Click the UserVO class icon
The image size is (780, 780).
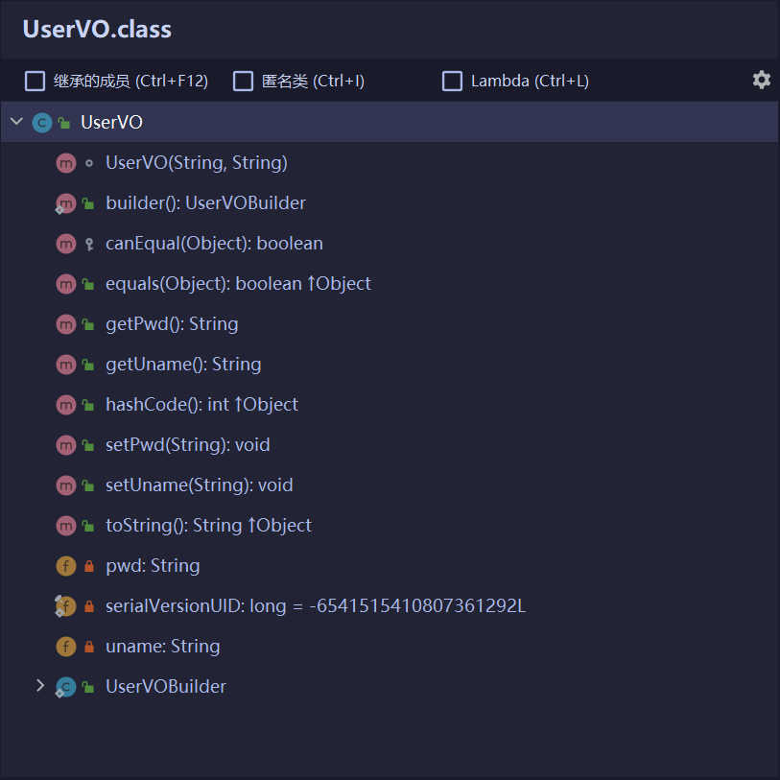tap(41, 123)
